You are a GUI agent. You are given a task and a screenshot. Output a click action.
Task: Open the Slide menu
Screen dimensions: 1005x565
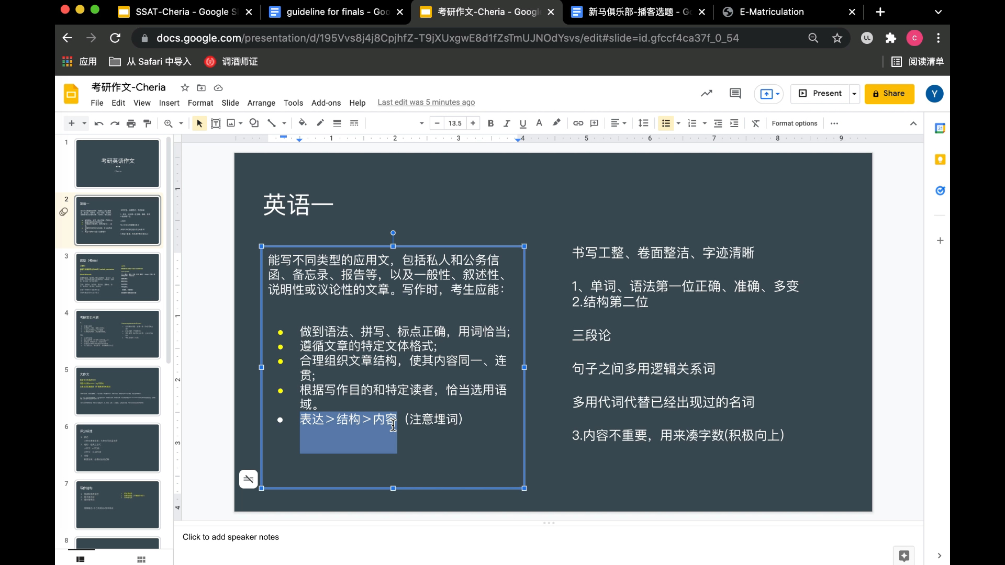click(229, 102)
